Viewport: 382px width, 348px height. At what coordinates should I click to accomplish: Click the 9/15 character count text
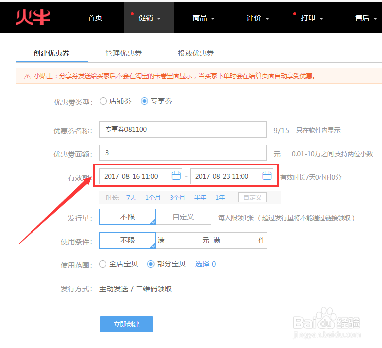(x=281, y=131)
